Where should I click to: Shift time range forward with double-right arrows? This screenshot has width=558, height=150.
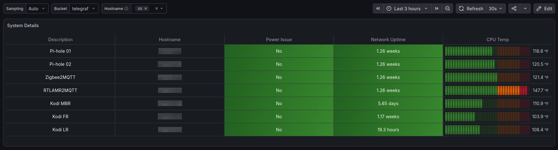click(x=437, y=8)
